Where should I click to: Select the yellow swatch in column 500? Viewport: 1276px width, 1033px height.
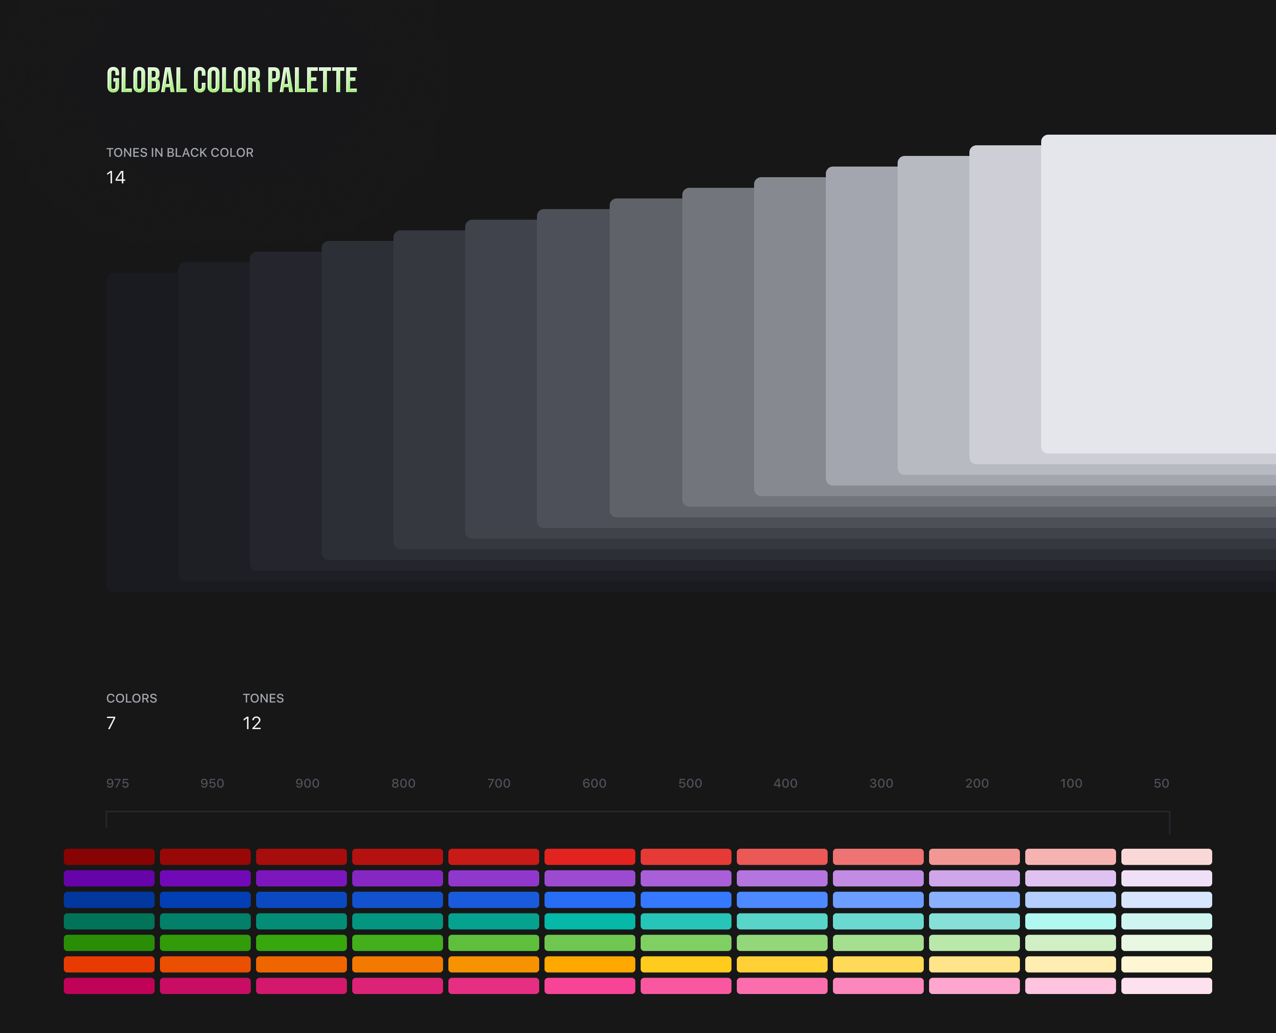tap(685, 965)
